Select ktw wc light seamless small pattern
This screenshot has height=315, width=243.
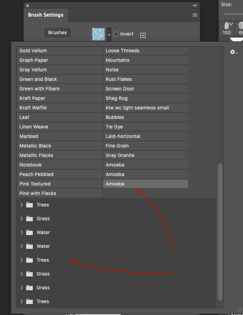[x=146, y=108]
